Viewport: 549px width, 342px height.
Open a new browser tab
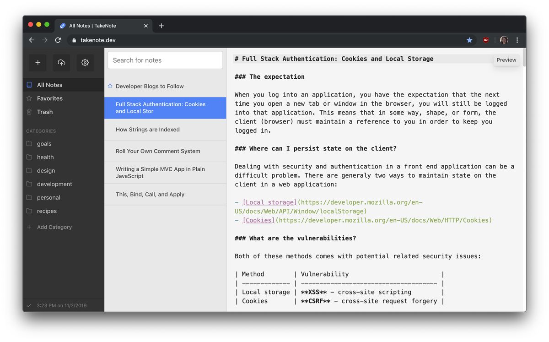pyautogui.click(x=161, y=26)
